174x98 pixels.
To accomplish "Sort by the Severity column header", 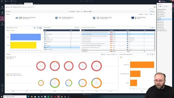I will [x=118, y=30].
